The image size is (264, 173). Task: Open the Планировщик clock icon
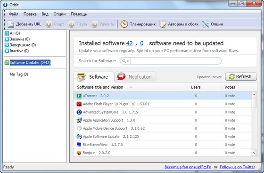click(x=124, y=24)
